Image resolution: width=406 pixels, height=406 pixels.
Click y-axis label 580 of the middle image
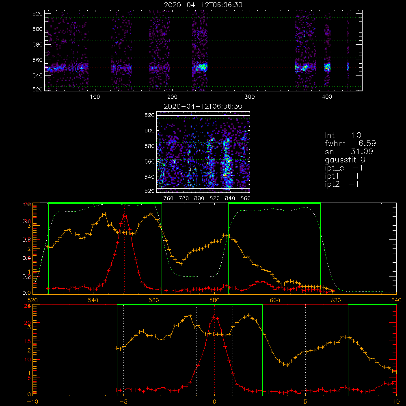pyautogui.click(x=150, y=146)
